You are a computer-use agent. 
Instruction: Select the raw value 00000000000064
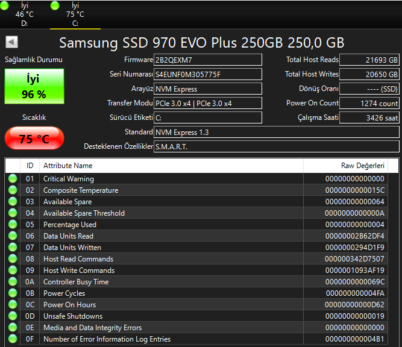point(355,202)
